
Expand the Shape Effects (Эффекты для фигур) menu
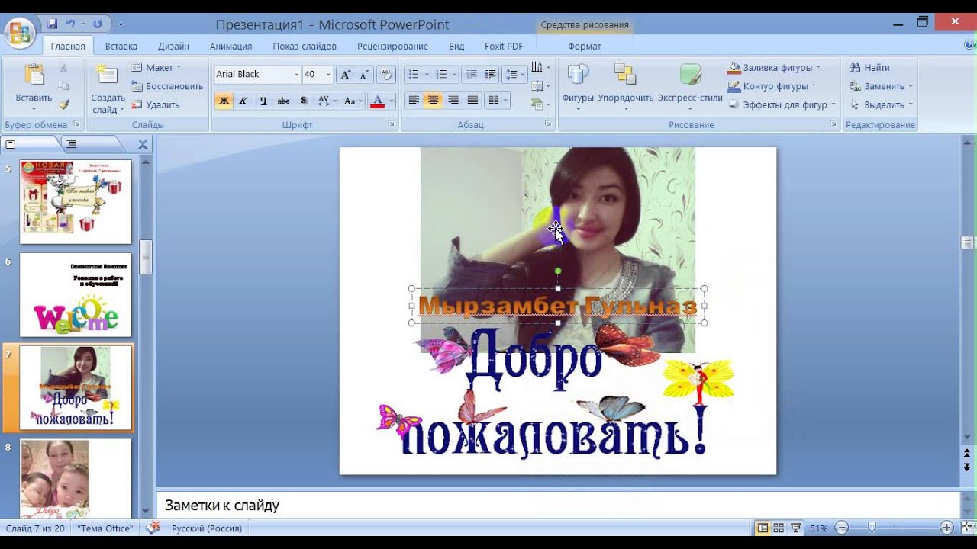[x=834, y=104]
